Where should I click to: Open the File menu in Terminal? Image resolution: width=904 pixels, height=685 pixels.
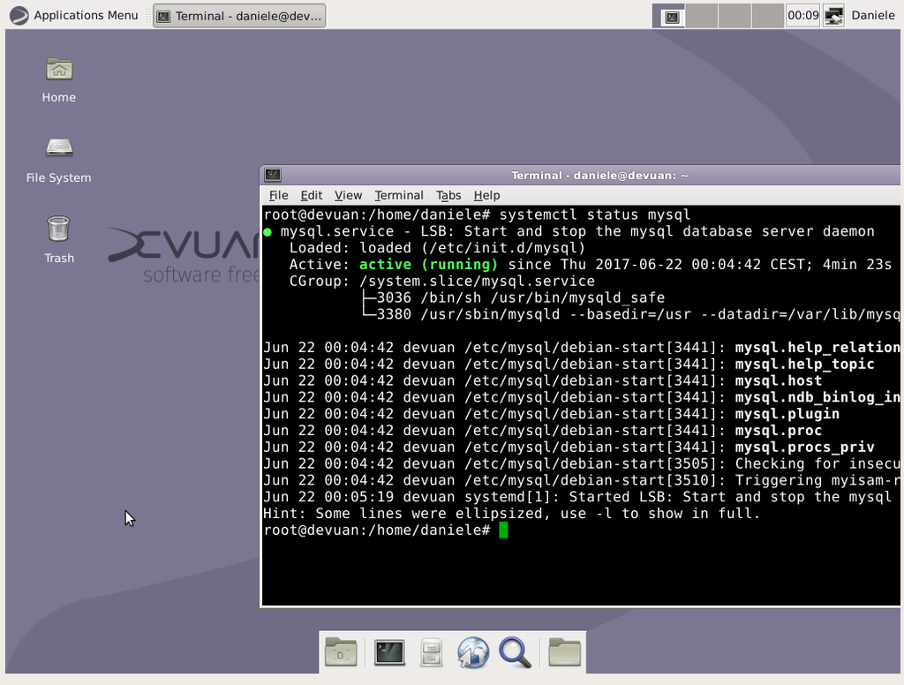coord(278,195)
